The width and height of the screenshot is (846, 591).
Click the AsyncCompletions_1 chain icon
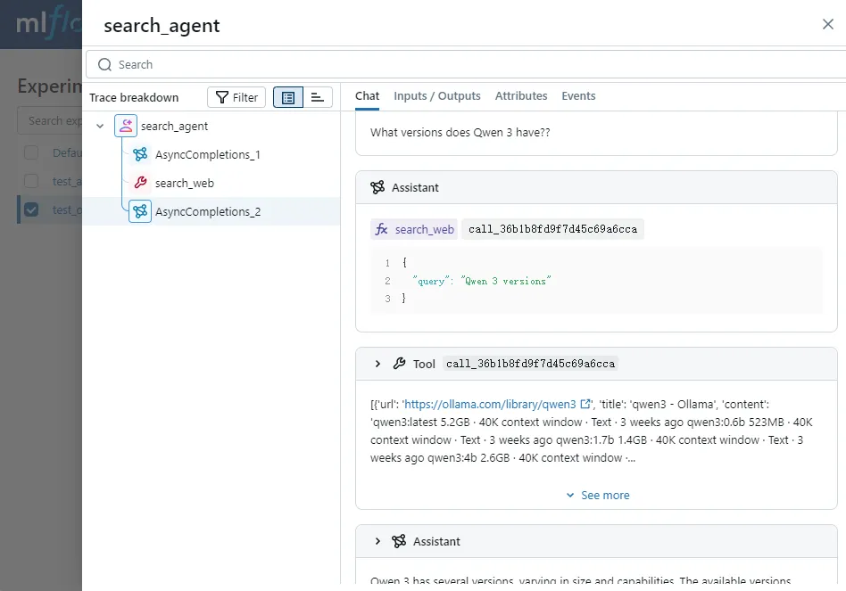(140, 154)
